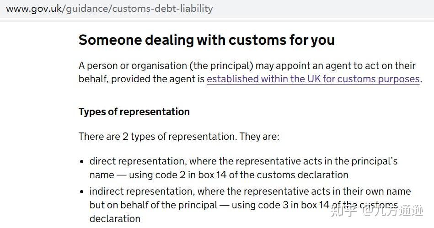Click the "Someone dealing with customs for you" heading

[206, 40]
